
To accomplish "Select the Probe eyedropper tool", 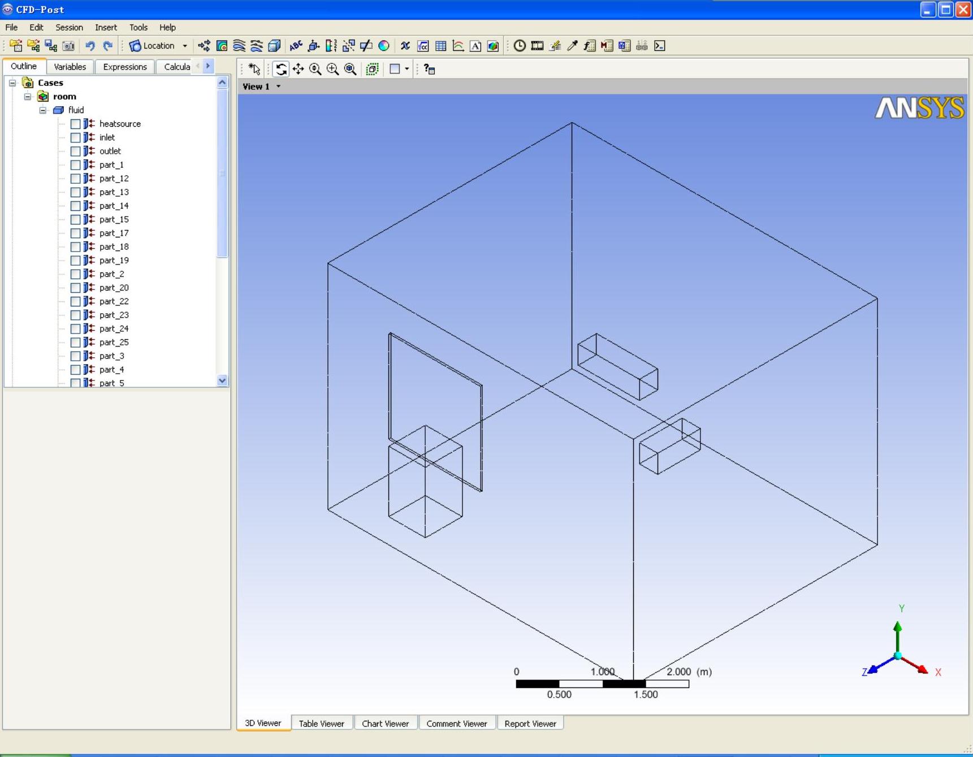I will tap(572, 46).
